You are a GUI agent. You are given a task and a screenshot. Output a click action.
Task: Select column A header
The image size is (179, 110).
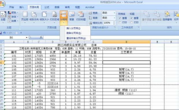(14, 42)
